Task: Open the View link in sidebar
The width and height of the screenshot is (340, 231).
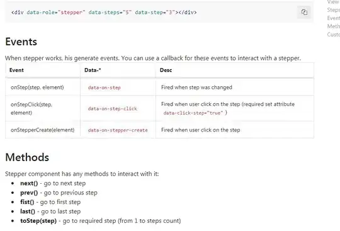Action: point(334,2)
